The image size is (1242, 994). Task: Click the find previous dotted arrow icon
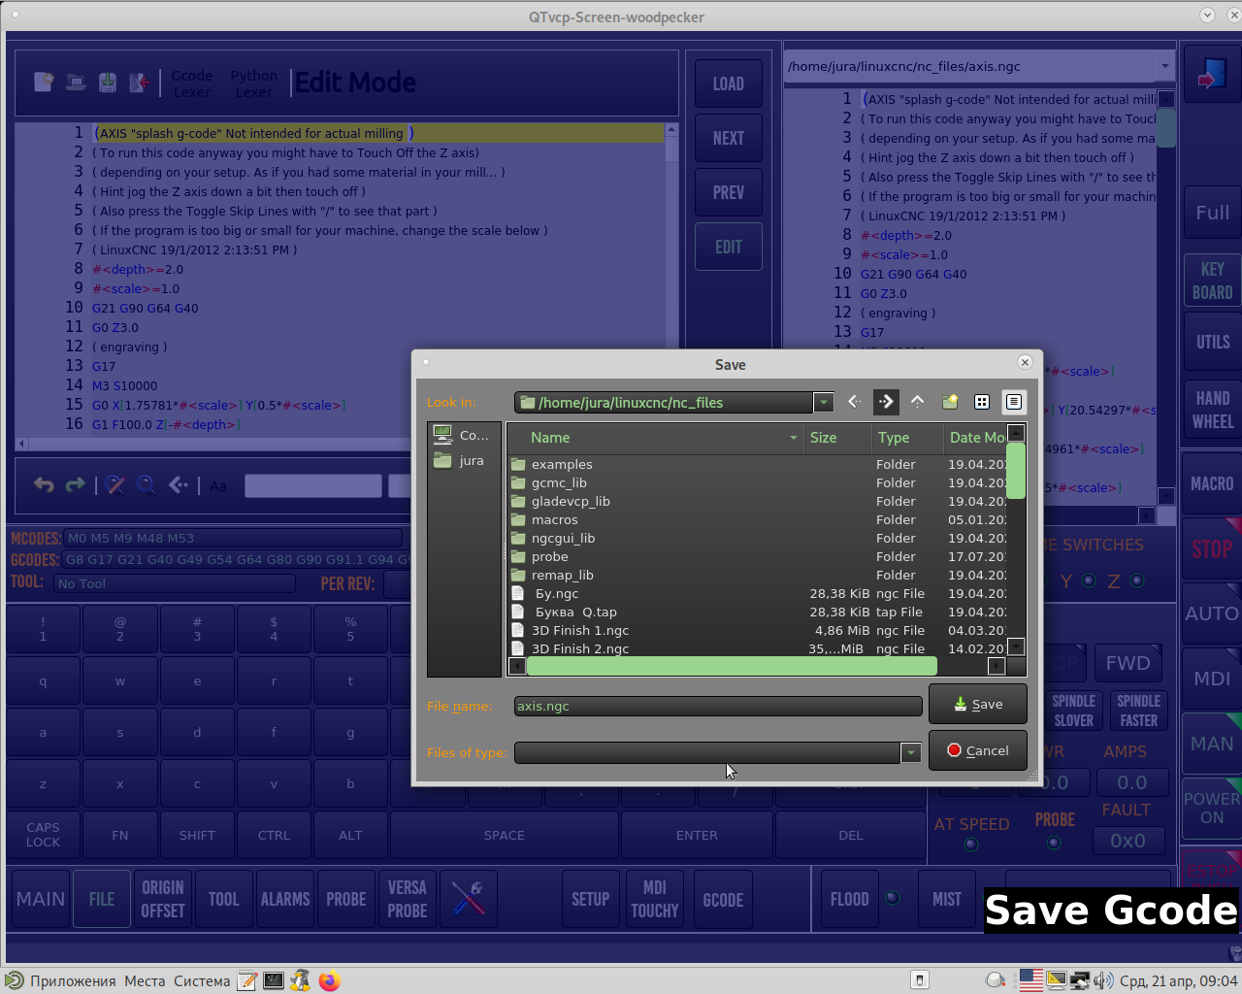[178, 484]
